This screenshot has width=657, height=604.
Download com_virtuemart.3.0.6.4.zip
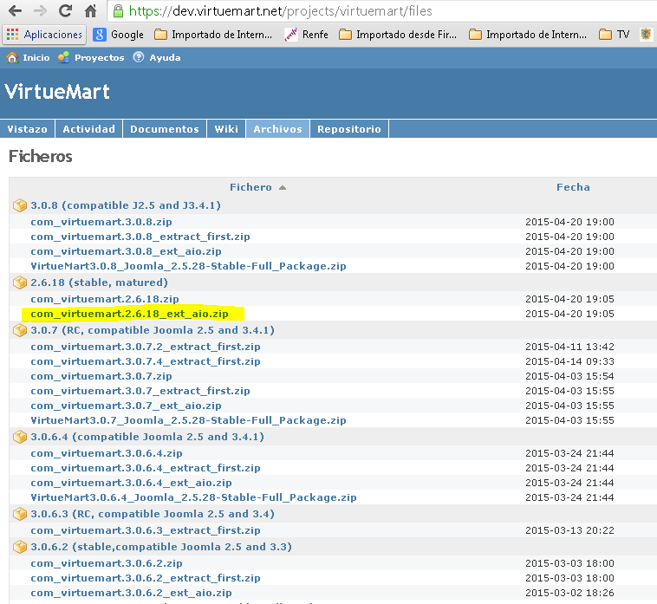(107, 453)
